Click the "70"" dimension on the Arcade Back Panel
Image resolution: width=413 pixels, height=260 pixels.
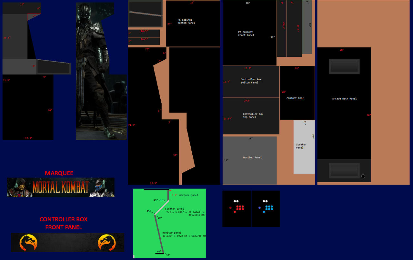pyautogui.click(x=368, y=115)
